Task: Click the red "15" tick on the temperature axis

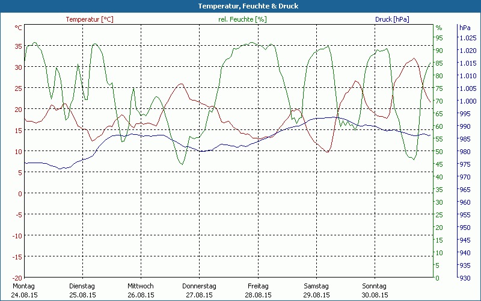Action: 19,131
